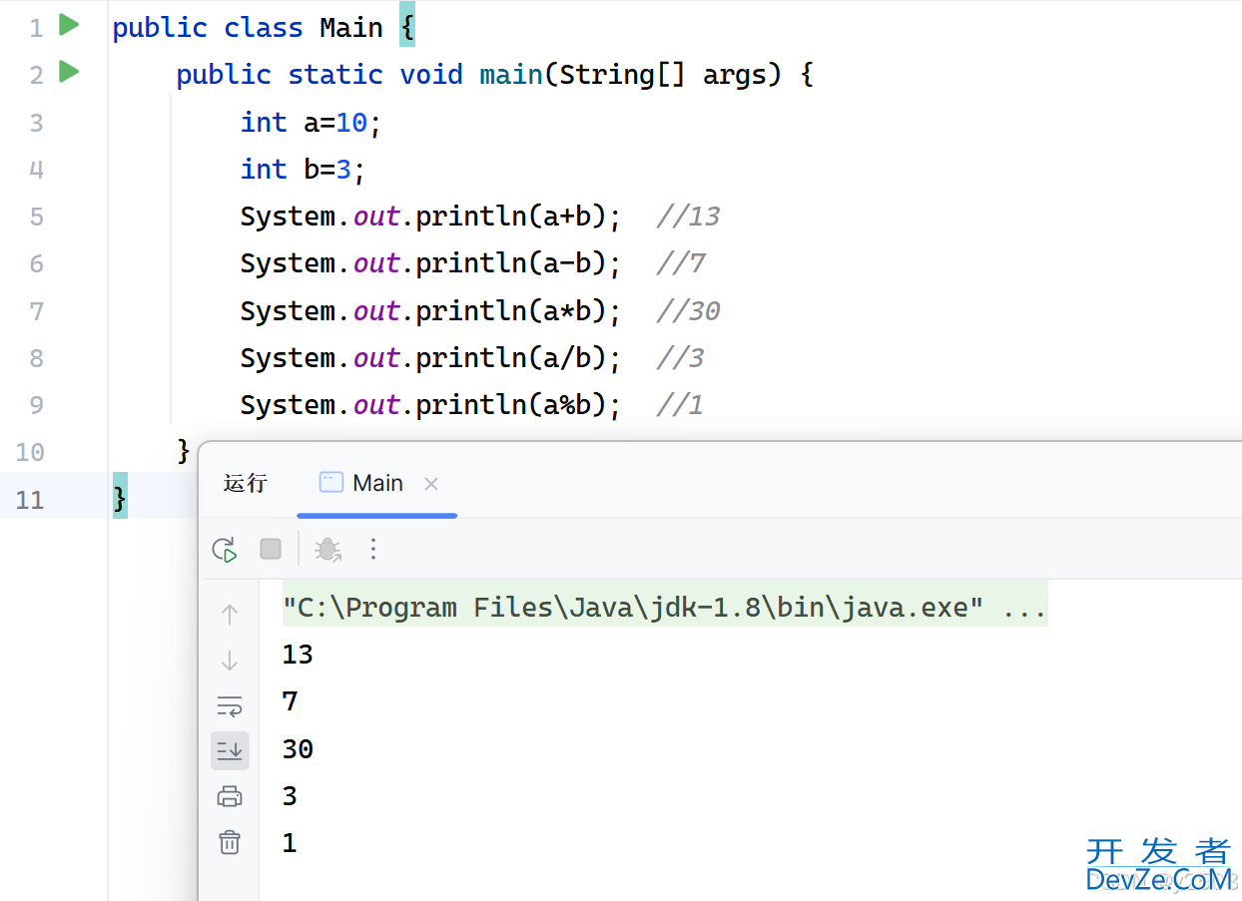Click the 'public class Main' declaration
Viewport: 1242px width, 901px height.
point(248,28)
